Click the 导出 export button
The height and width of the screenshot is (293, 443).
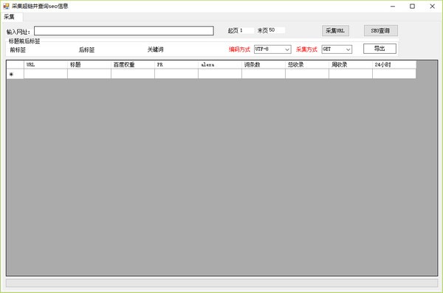(x=380, y=49)
